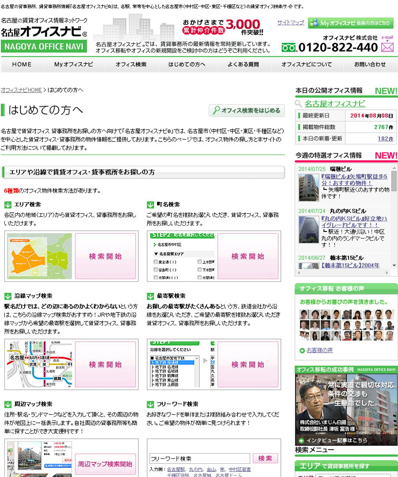Open オフィスナビについて menu item
This screenshot has height=477, width=398.
(306, 65)
